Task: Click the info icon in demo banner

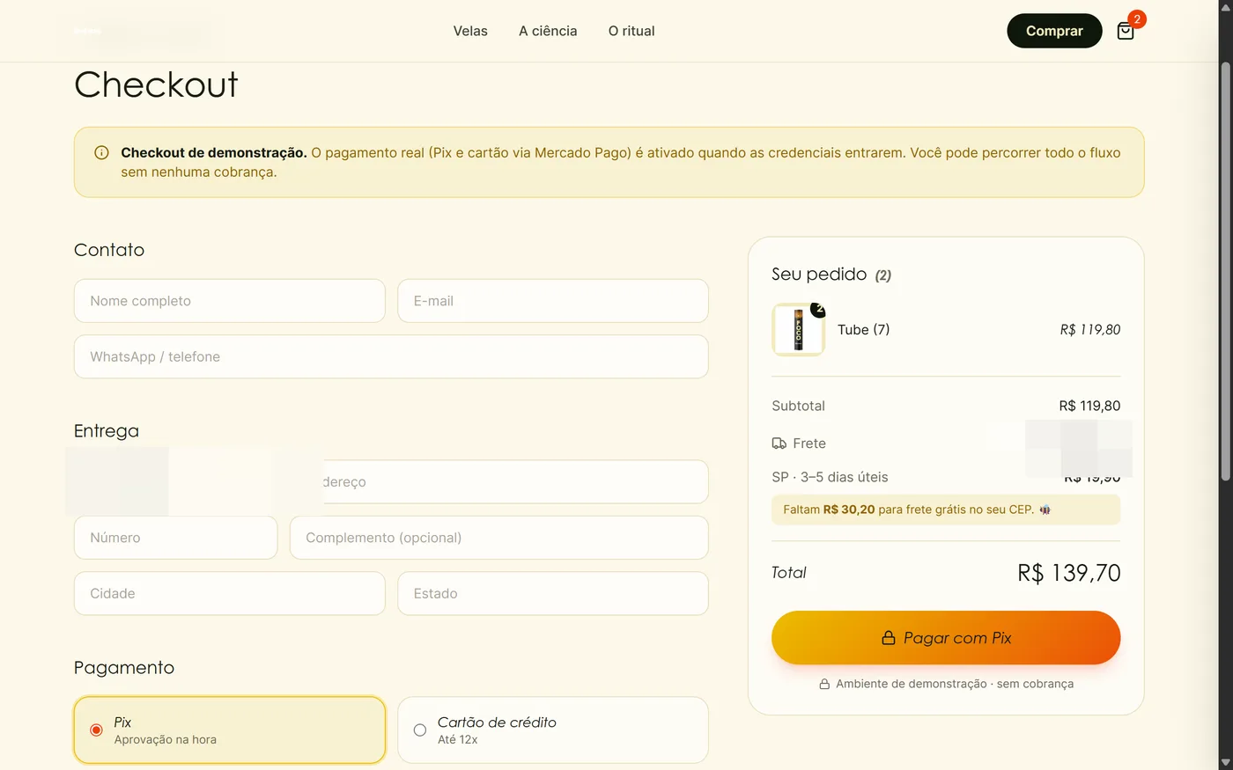Action: [x=101, y=152]
